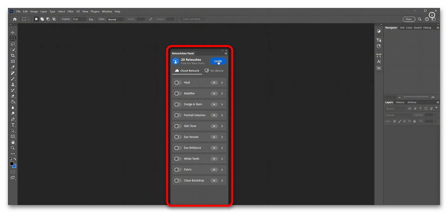The height and width of the screenshot is (213, 448).
Task: Open the Help question-mark icon
Action: [427, 19]
